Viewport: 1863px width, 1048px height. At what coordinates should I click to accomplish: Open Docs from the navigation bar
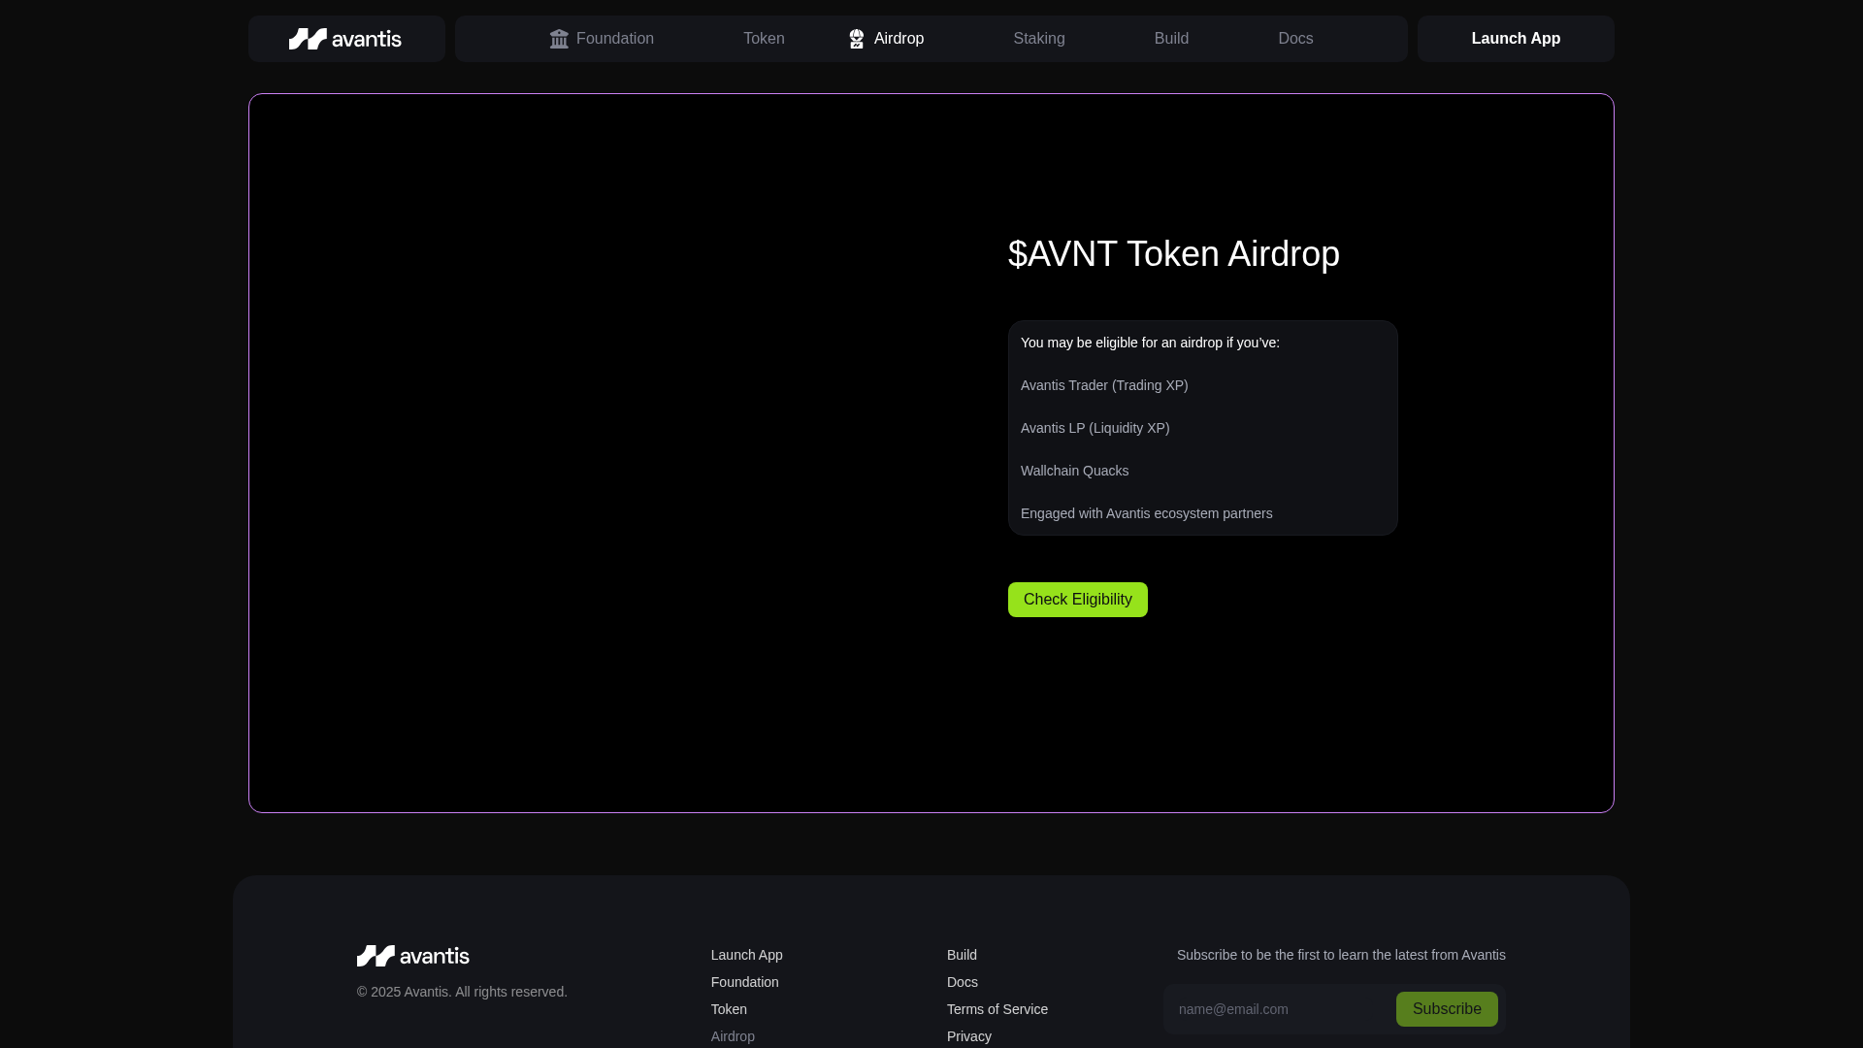(1295, 39)
